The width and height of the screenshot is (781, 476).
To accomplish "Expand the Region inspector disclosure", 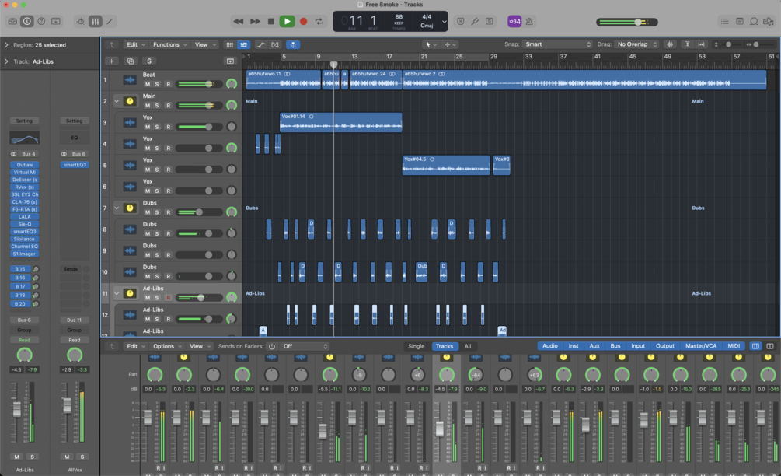I will 6,45.
